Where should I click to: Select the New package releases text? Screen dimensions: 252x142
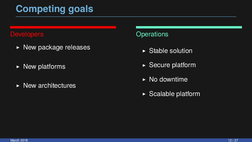tap(57, 47)
